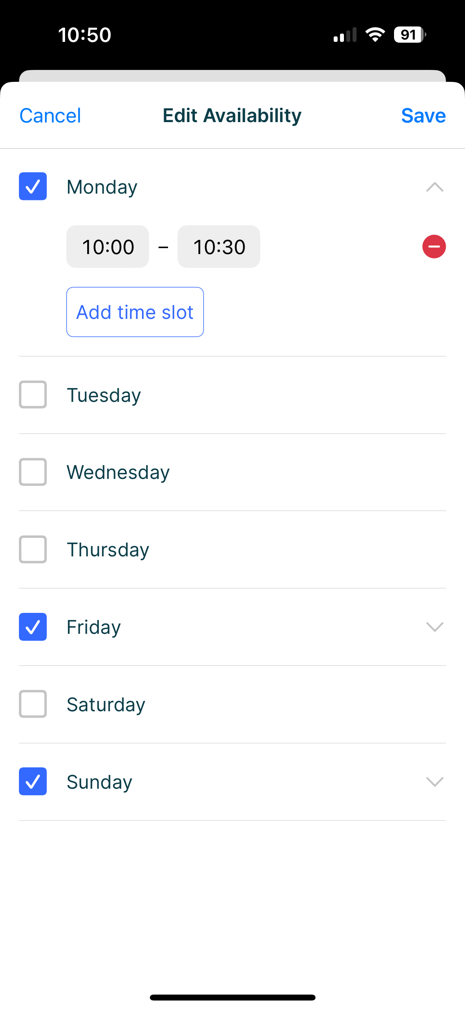The height and width of the screenshot is (1010, 465).
Task: Change the 10:30 end time
Action: point(219,247)
